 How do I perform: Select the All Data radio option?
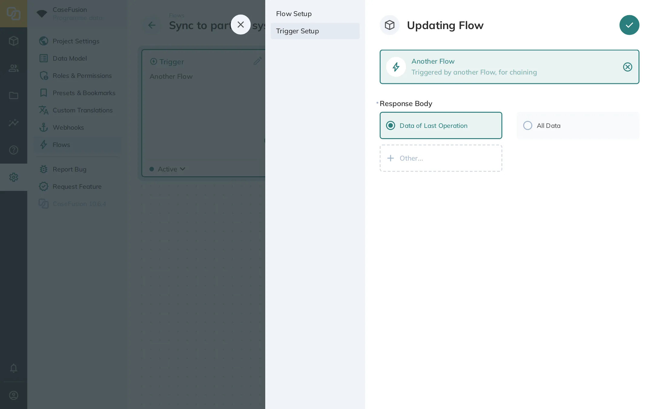click(x=578, y=125)
